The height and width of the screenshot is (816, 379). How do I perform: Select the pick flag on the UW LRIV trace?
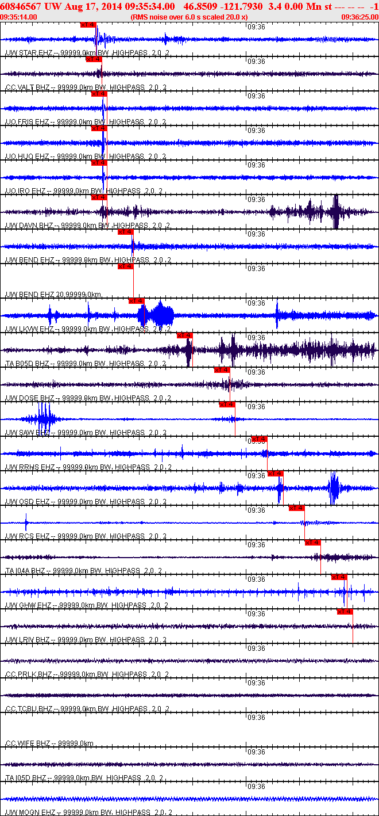(345, 612)
